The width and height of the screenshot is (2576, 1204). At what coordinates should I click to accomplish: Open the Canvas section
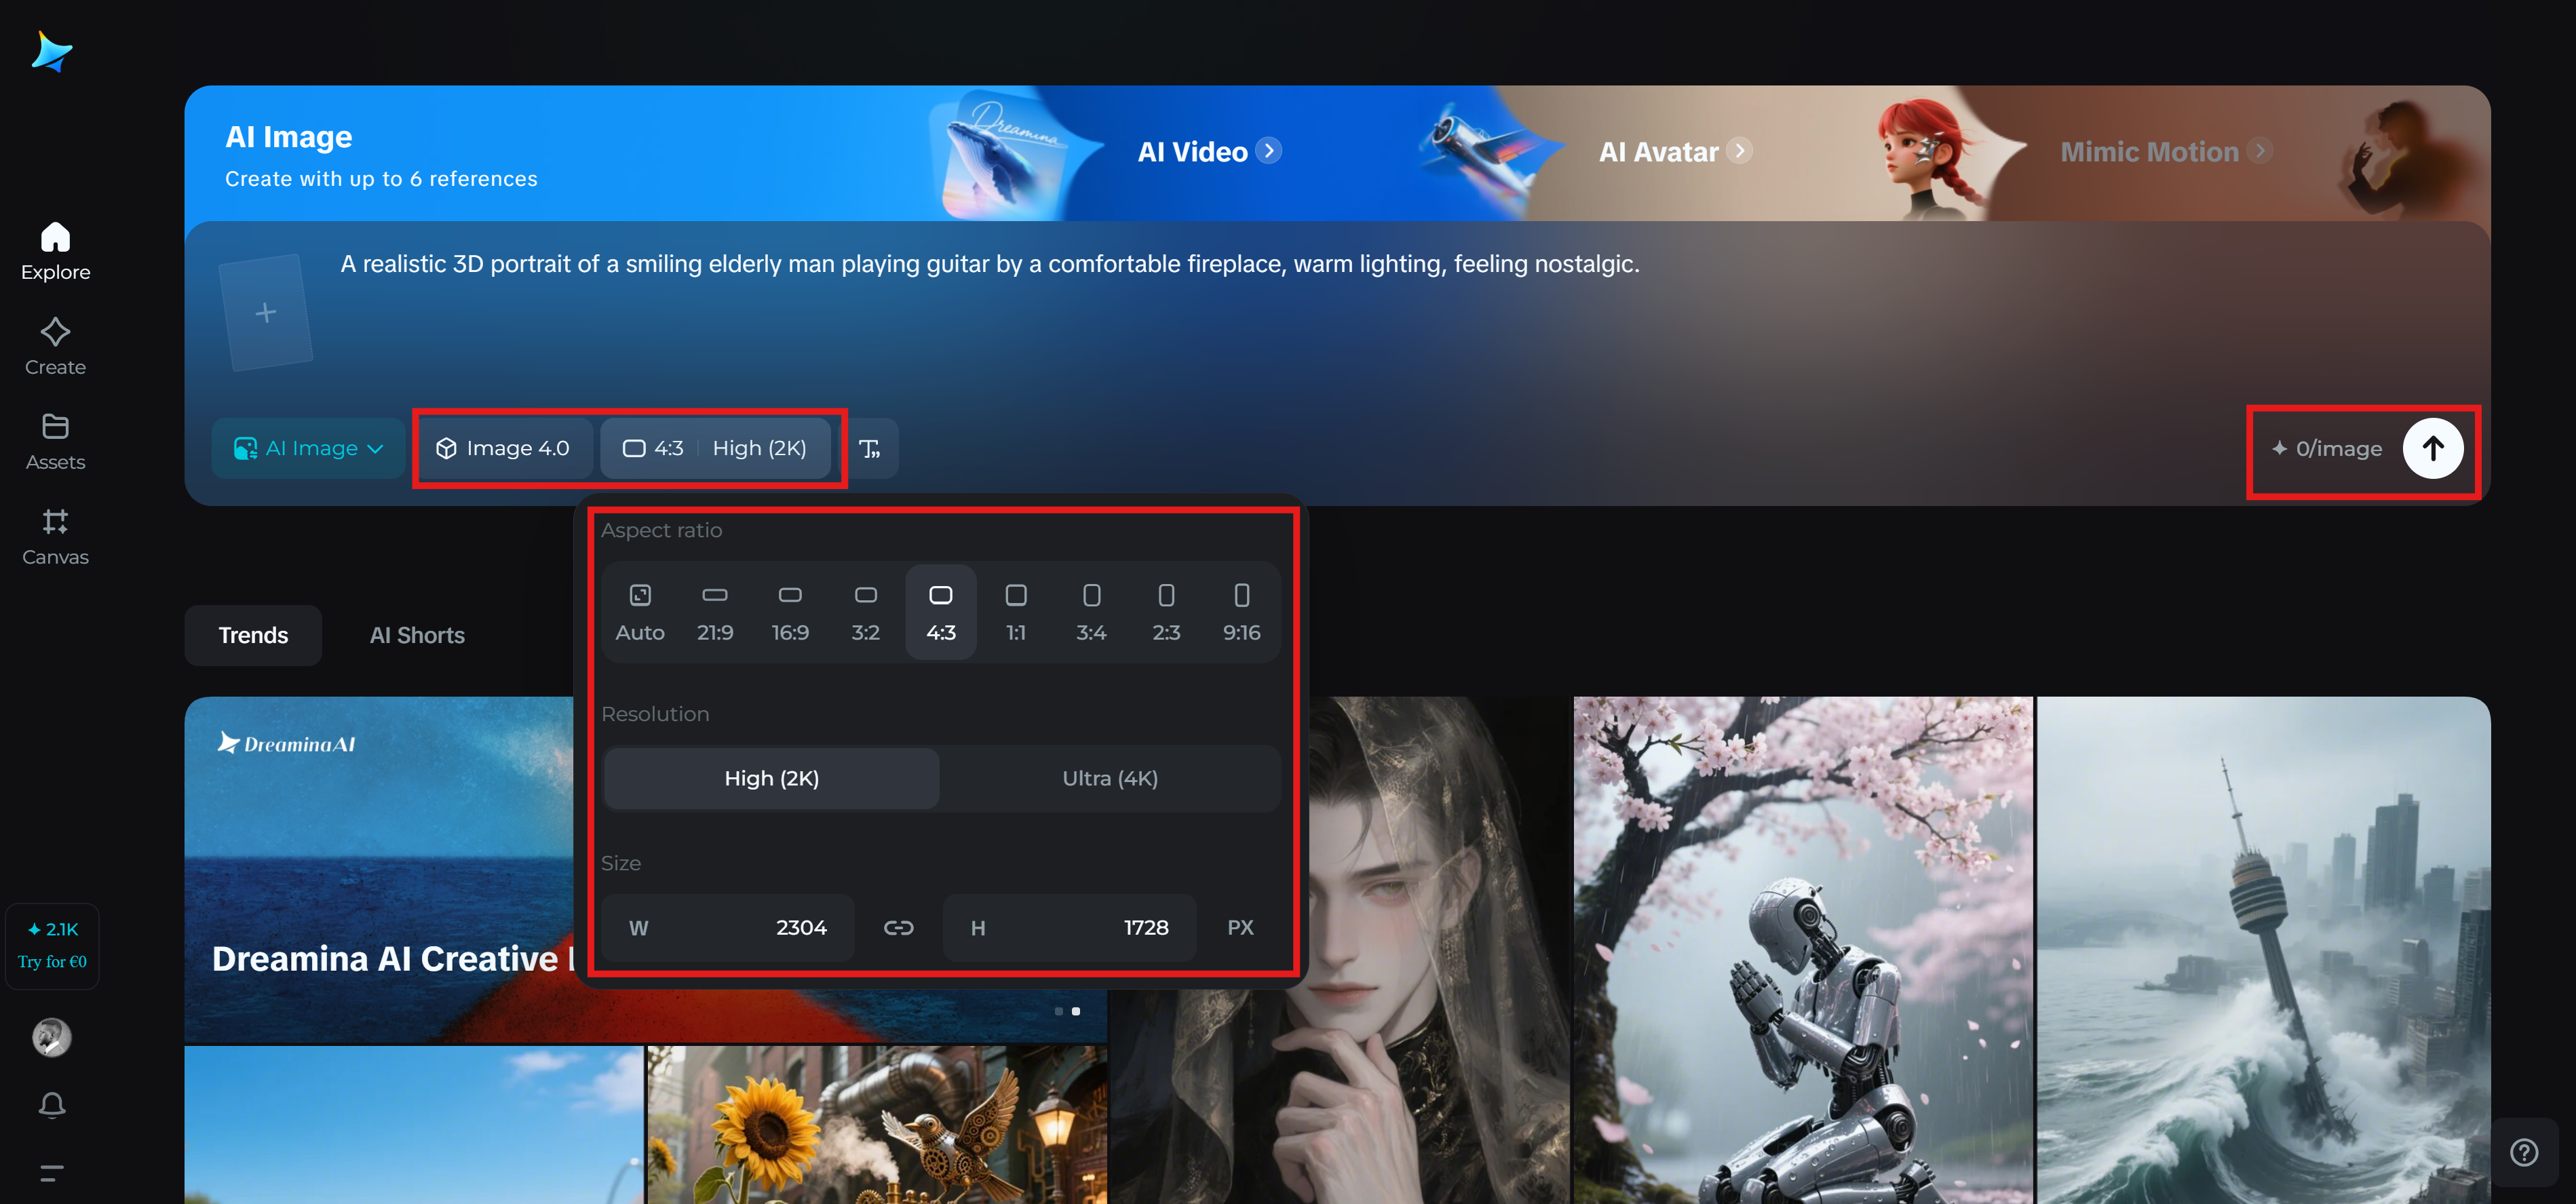tap(55, 535)
